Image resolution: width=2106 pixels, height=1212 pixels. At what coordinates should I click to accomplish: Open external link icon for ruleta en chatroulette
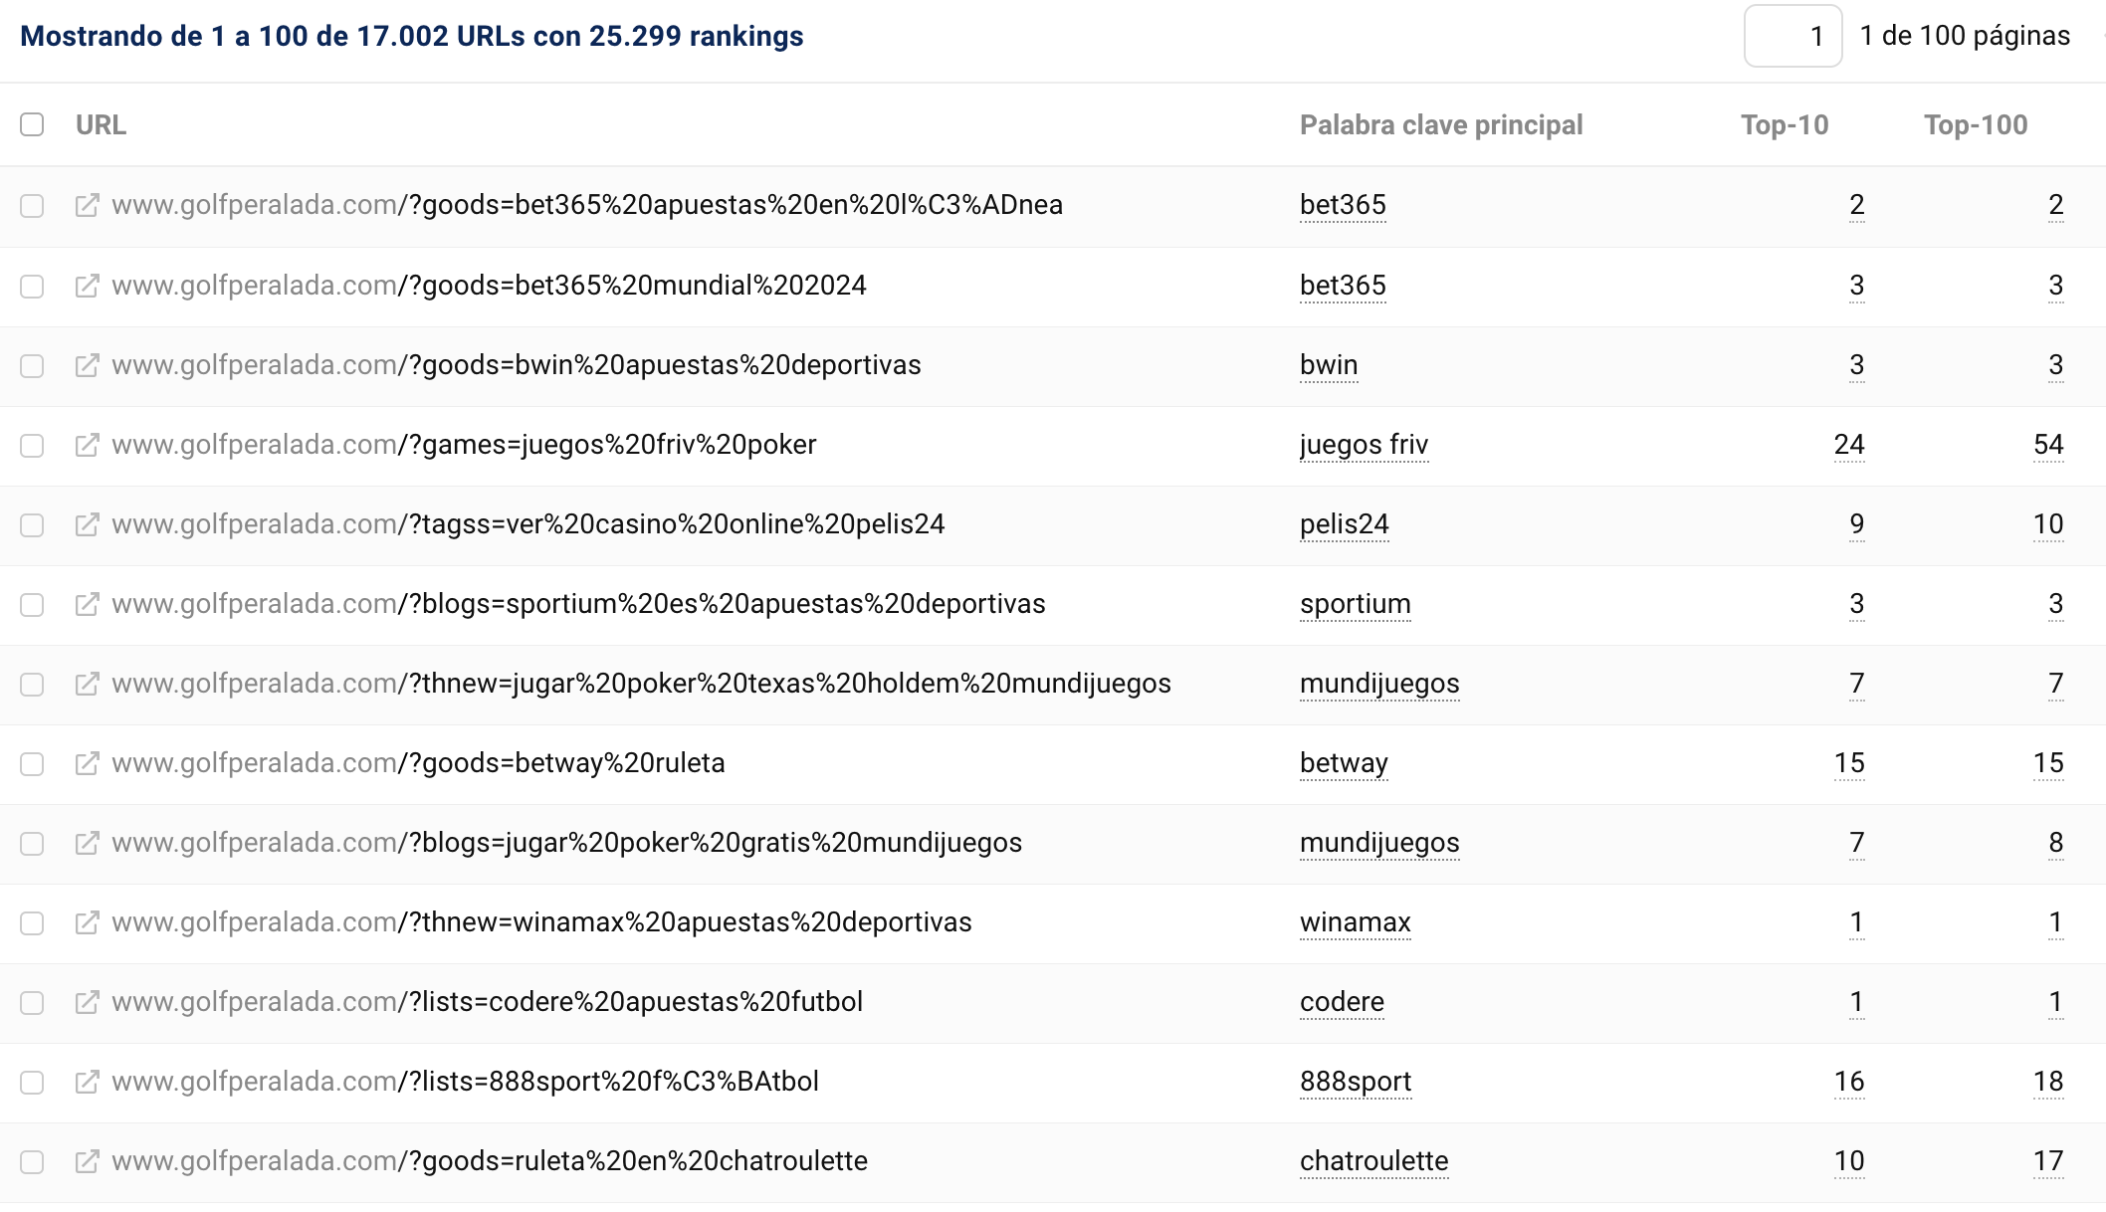coord(88,1161)
